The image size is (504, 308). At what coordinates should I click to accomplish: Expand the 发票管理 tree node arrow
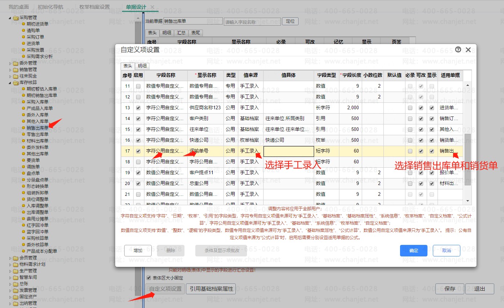click(10, 290)
